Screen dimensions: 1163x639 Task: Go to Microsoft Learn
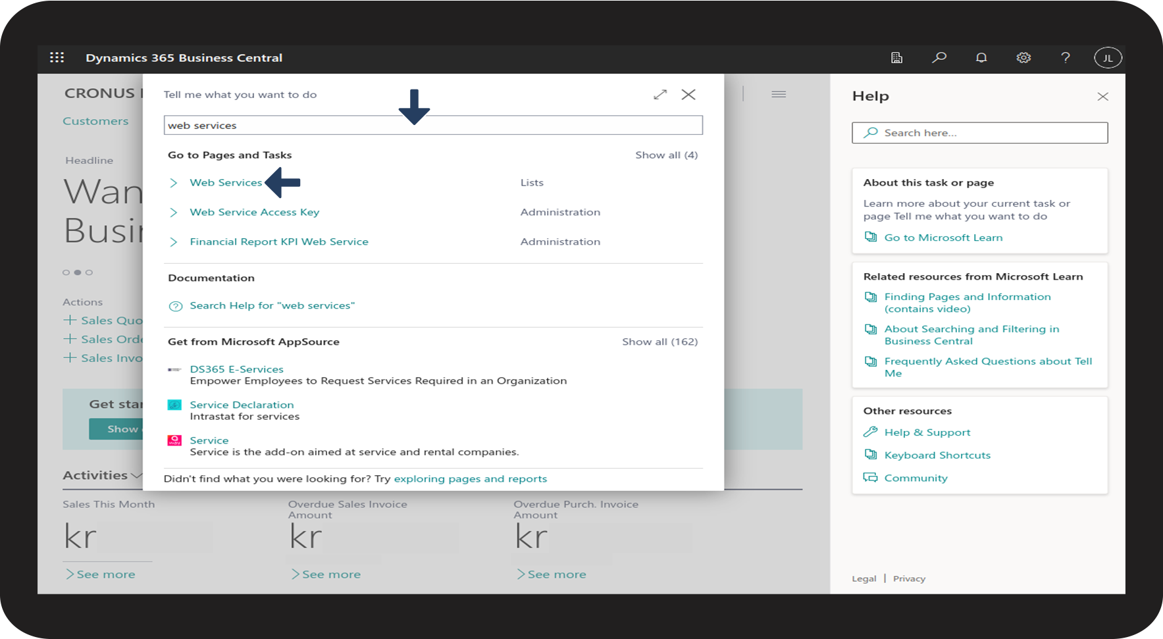pyautogui.click(x=943, y=238)
